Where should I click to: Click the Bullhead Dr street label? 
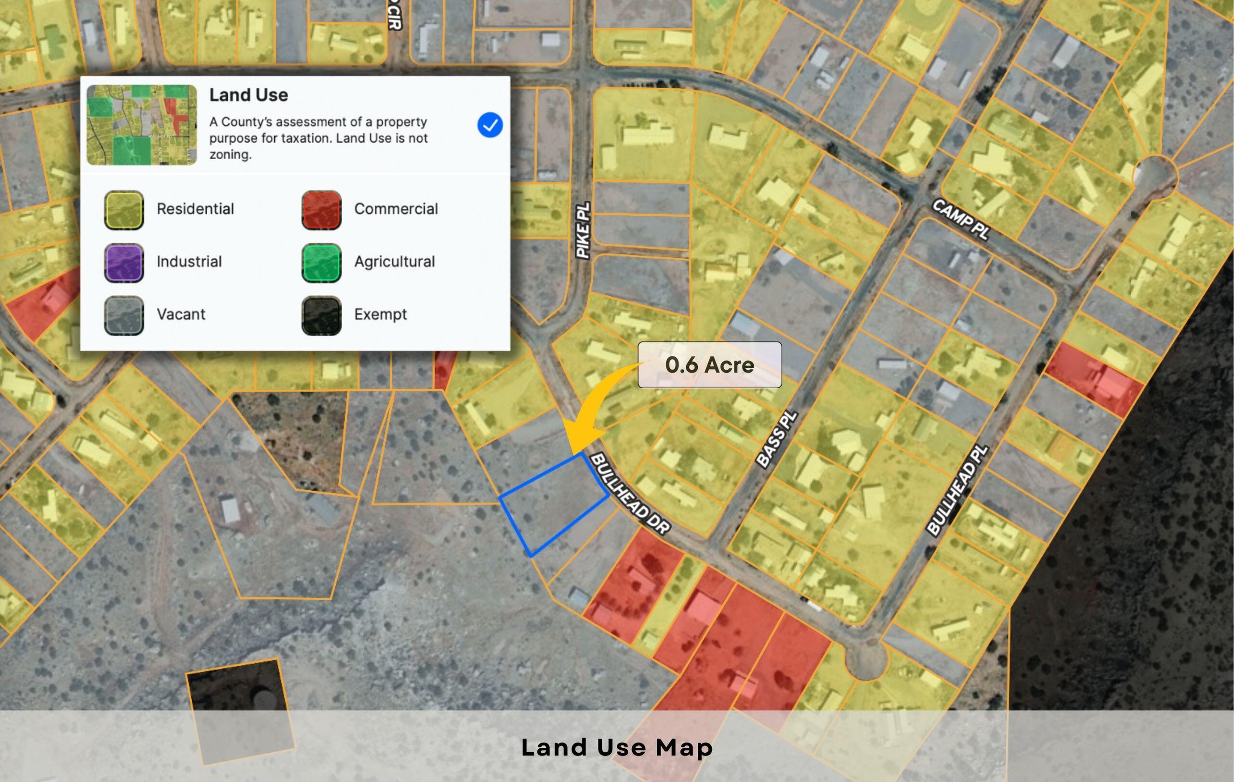pos(630,494)
